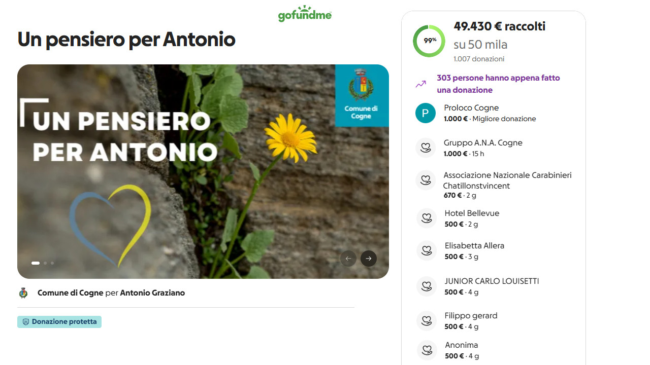Select the second carousel dot indicator
650x365 pixels.
pos(45,263)
